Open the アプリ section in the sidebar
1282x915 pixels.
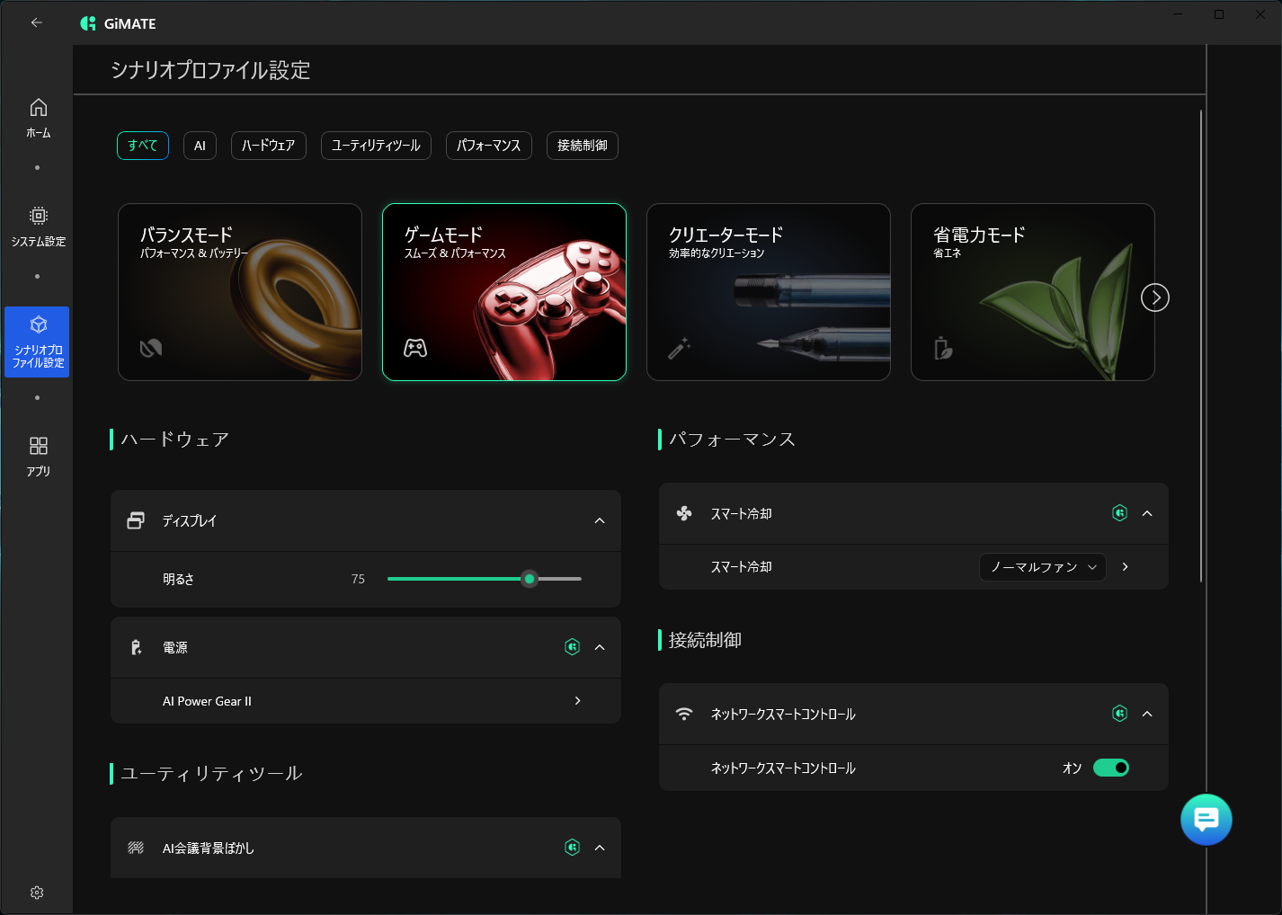[38, 457]
